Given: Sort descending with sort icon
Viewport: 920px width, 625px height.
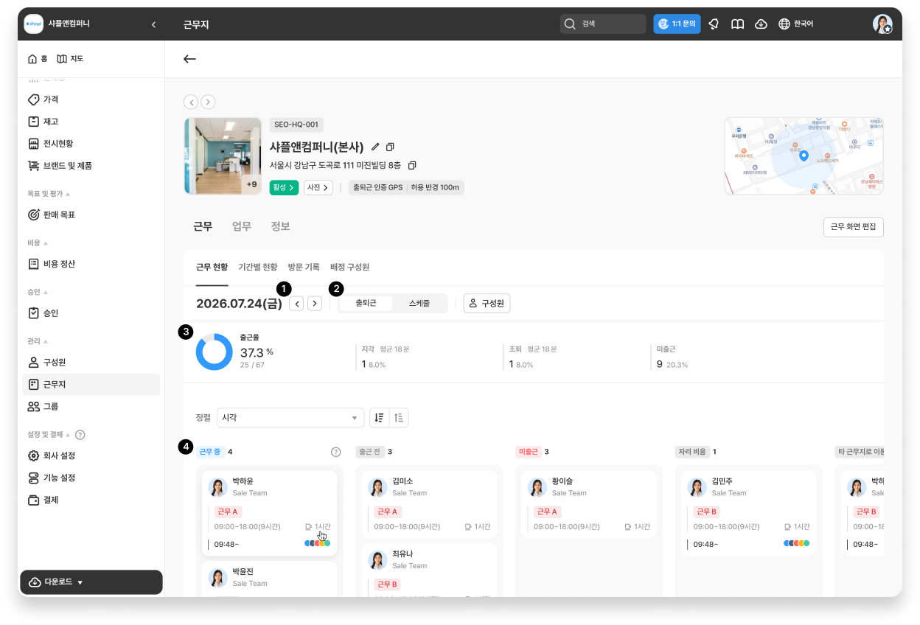Looking at the screenshot, I should point(379,418).
